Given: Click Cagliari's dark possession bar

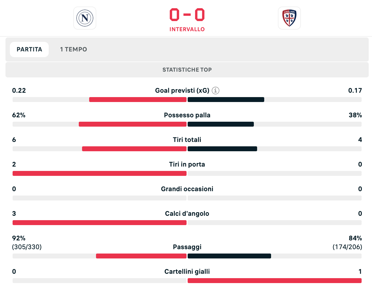Looking at the screenshot, I should (x=221, y=124).
